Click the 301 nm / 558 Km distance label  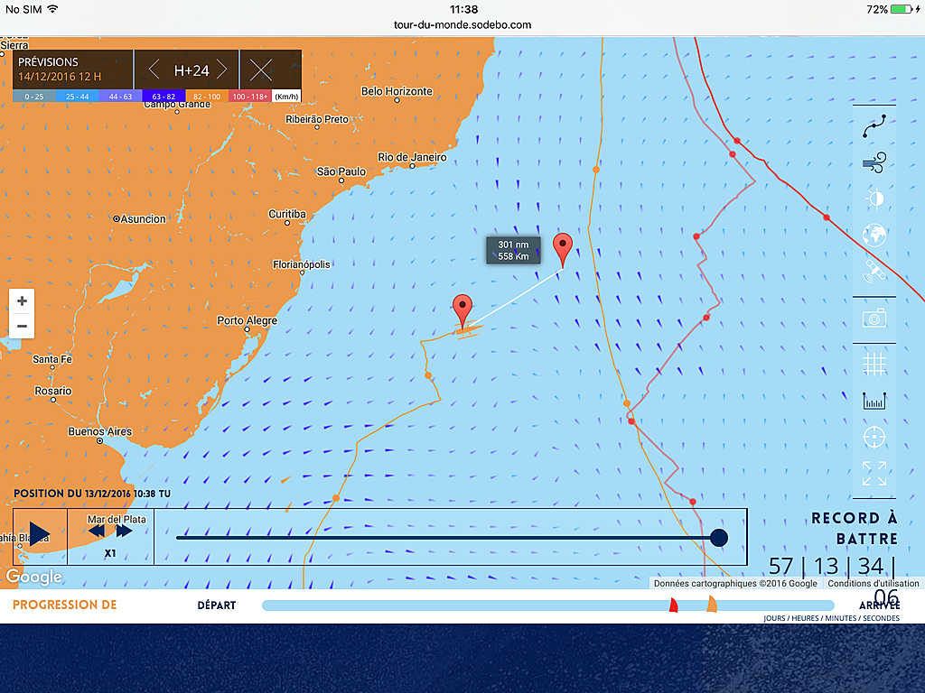coord(513,251)
